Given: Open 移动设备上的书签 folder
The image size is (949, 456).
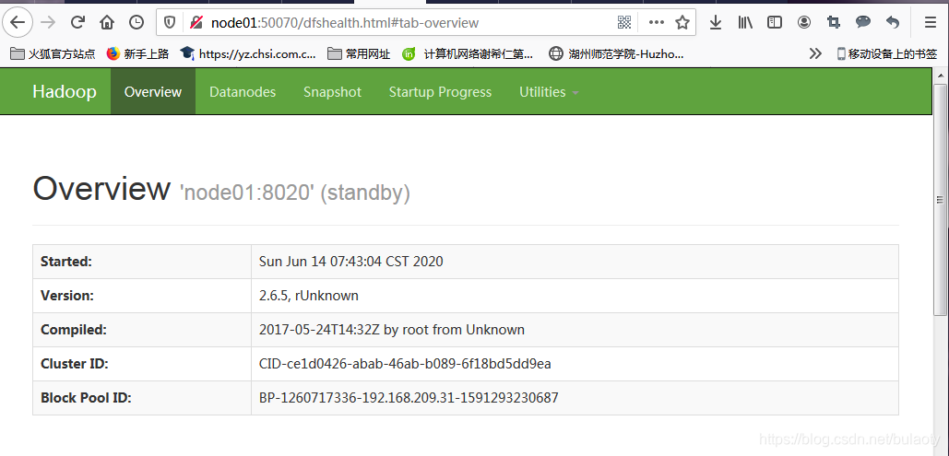Looking at the screenshot, I should (886, 53).
